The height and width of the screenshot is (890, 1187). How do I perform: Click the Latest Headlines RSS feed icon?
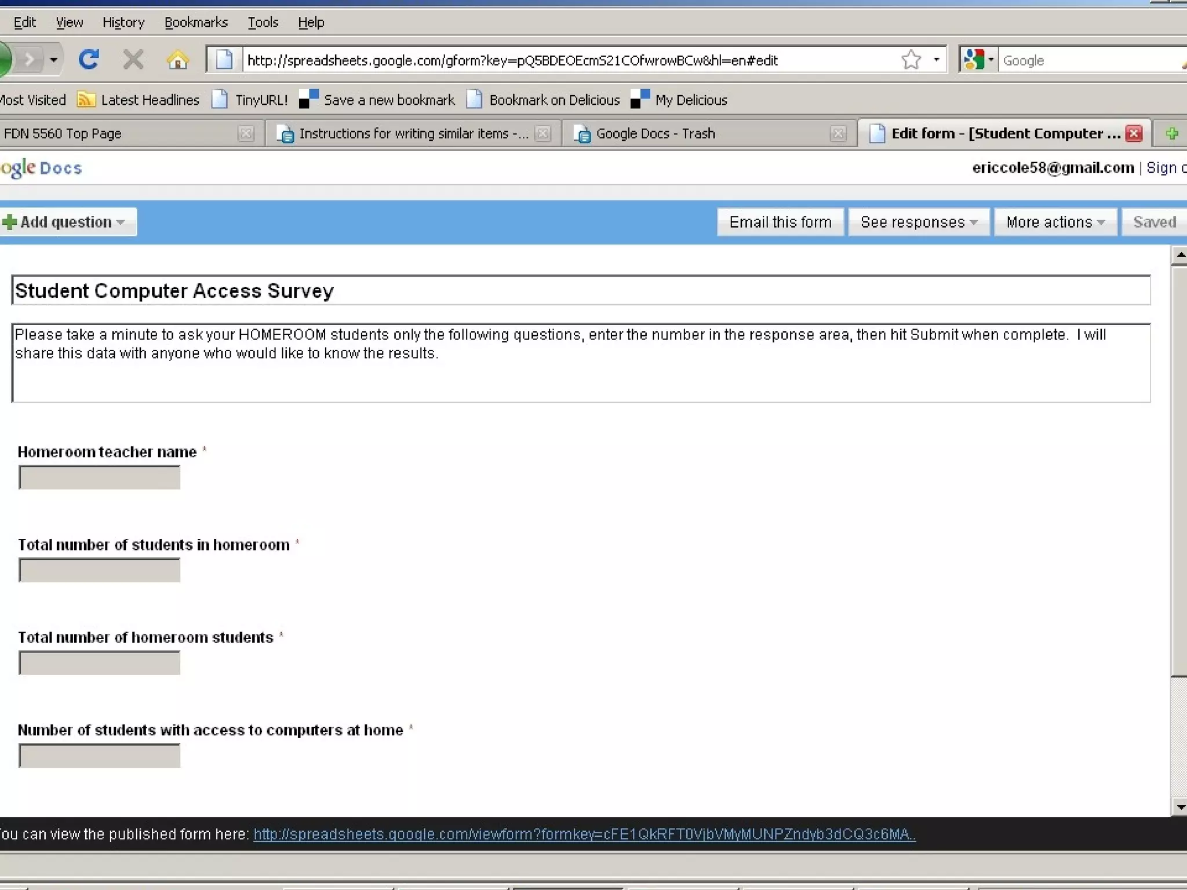pos(86,100)
